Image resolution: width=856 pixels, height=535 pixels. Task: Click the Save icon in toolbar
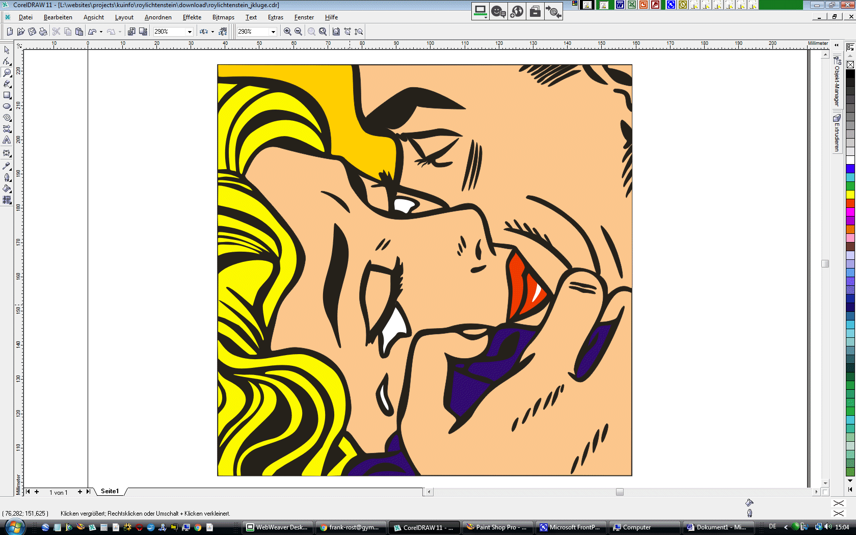[x=32, y=32]
